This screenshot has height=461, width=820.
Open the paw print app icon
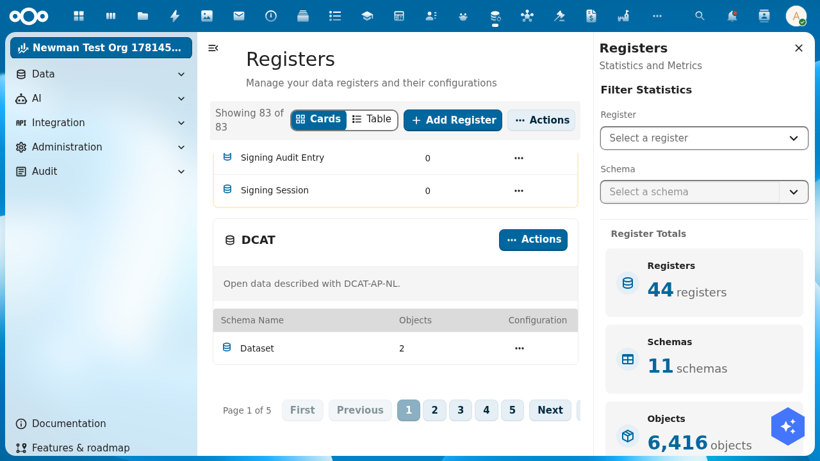coord(463,16)
